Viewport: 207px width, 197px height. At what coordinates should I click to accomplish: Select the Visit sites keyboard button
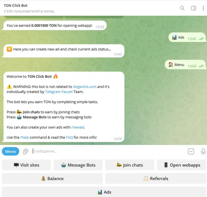[x=26, y=165]
